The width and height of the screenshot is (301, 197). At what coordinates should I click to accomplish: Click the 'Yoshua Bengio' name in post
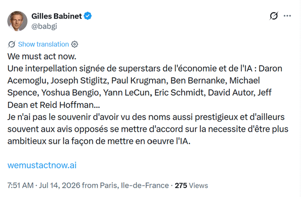coord(70,92)
